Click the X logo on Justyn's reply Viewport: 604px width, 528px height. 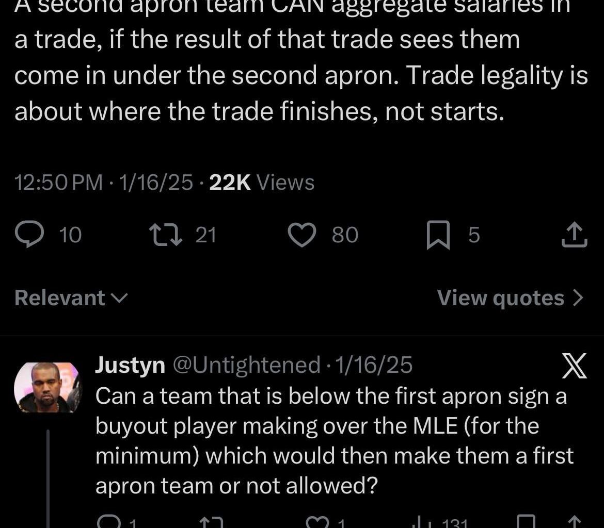pyautogui.click(x=574, y=364)
